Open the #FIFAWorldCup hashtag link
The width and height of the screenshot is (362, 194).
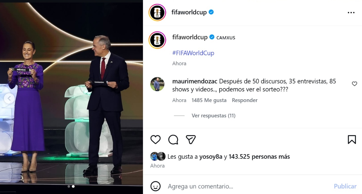point(193,53)
